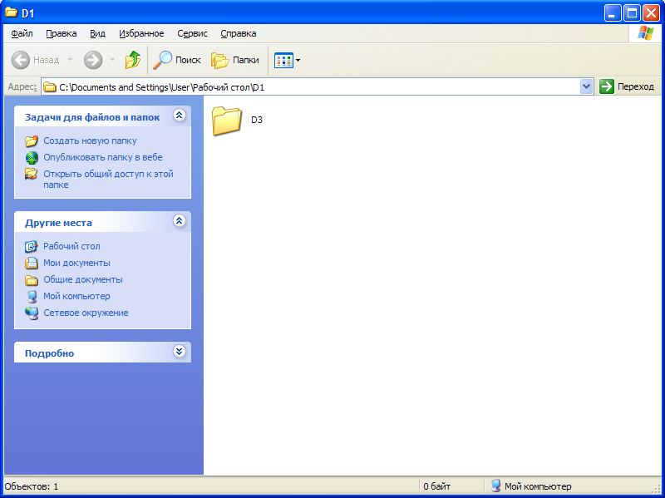Open the Back history dropdown arrow

[71, 60]
